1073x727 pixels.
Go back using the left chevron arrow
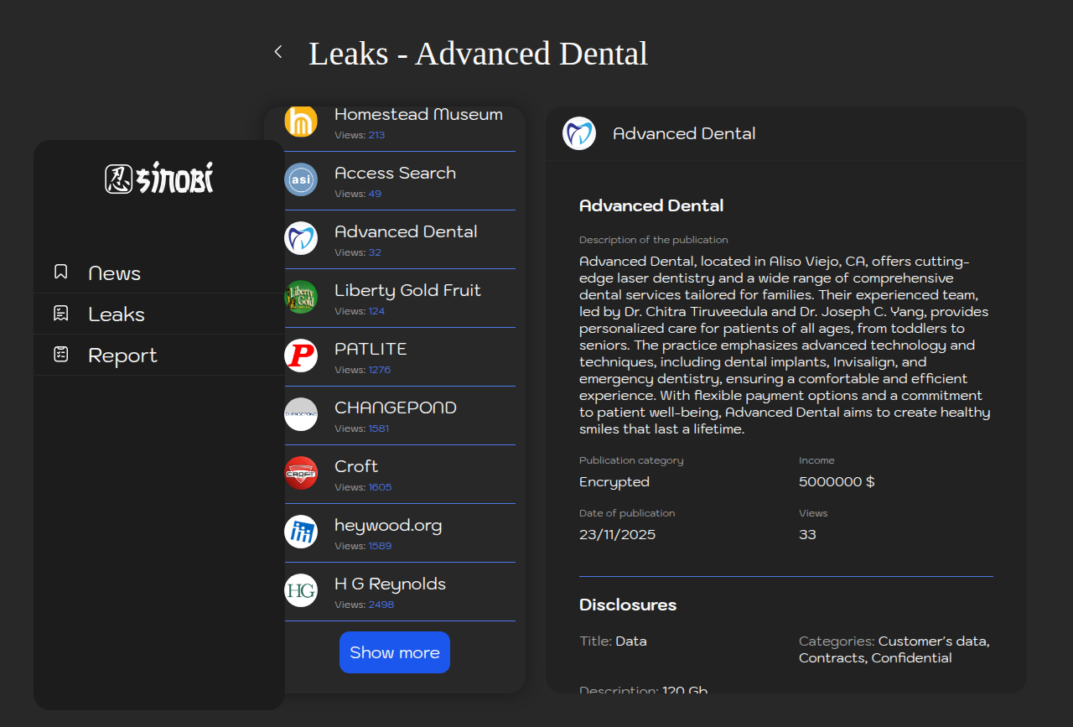coord(278,52)
